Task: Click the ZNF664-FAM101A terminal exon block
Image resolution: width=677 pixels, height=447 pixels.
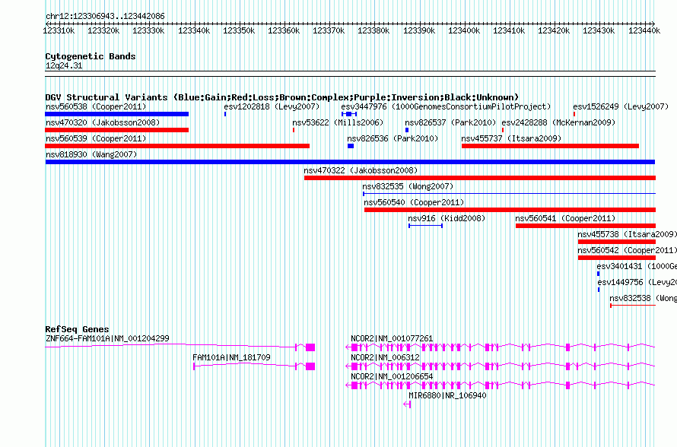Action: point(310,347)
